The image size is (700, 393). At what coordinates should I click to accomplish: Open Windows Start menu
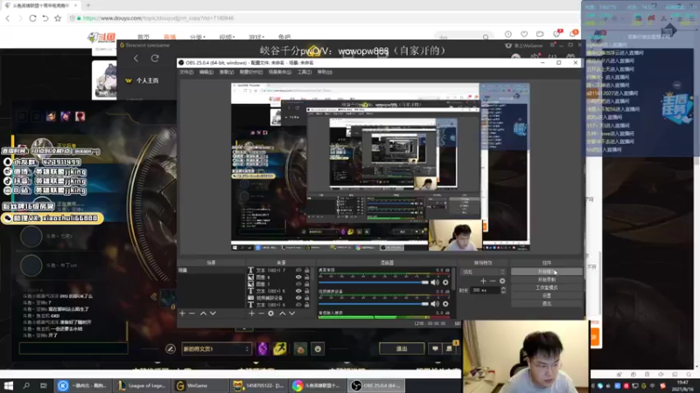tap(8, 385)
